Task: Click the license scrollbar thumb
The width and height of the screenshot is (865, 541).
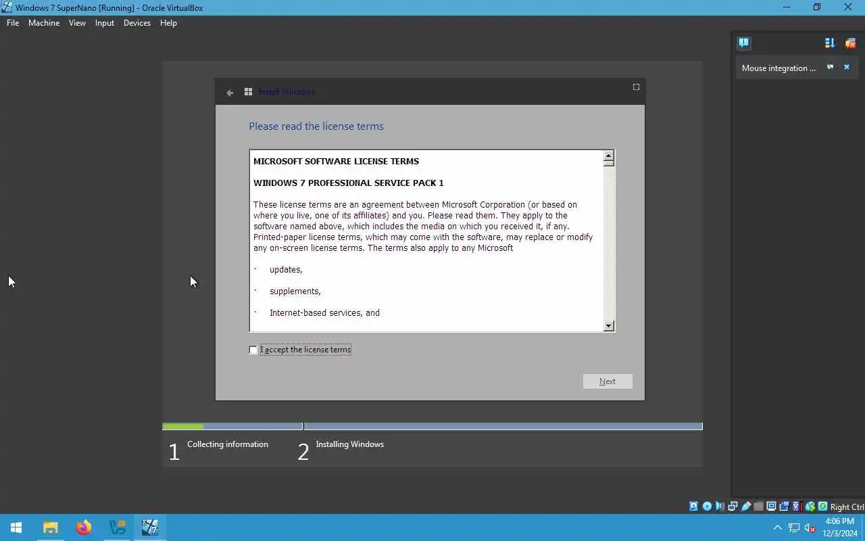Action: (609, 162)
